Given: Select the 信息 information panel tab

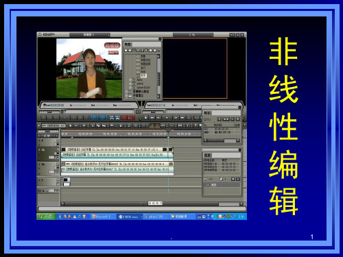Looking at the screenshot, I should pyautogui.click(x=207, y=155).
